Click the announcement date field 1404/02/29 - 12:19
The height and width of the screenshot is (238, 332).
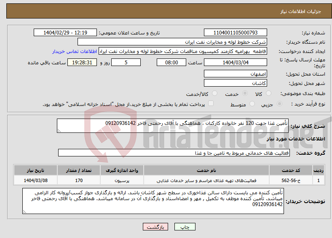pos(65,32)
